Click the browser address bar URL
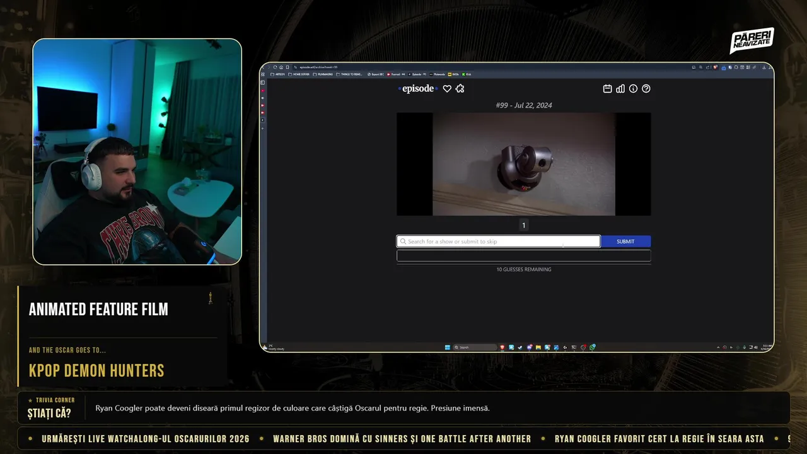807x454 pixels. (318, 67)
